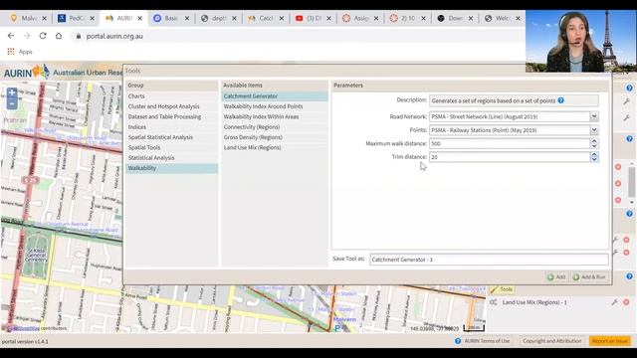The image size is (637, 358).
Task: Close the YouTube (3) D tab
Action: pyautogui.click(x=328, y=18)
